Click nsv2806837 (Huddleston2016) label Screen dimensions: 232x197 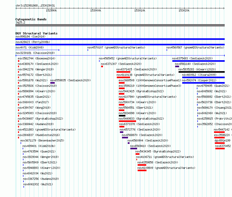(39, 135)
